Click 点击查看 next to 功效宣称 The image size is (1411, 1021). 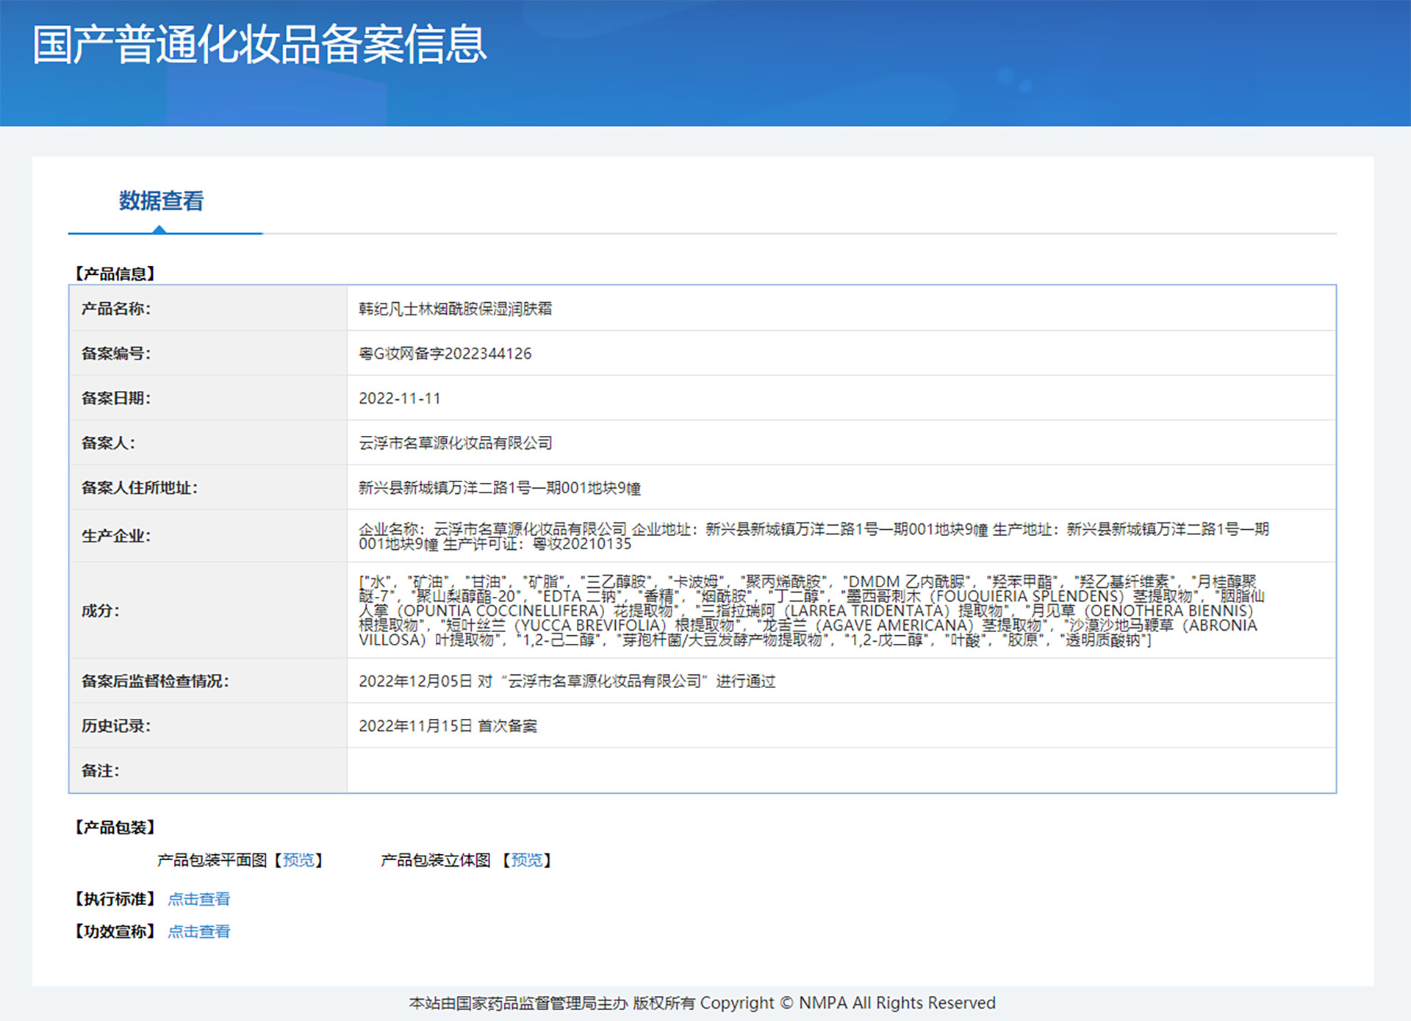point(198,931)
